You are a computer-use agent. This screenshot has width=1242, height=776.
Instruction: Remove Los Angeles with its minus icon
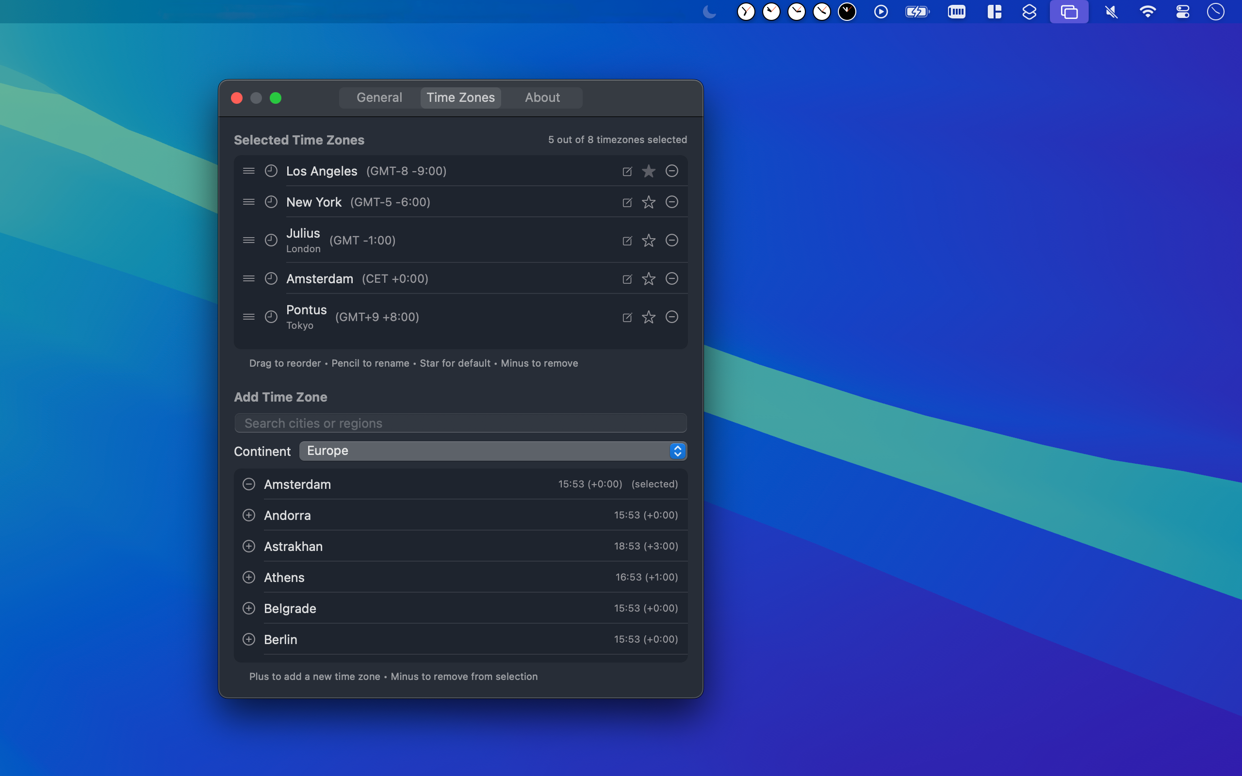(672, 171)
